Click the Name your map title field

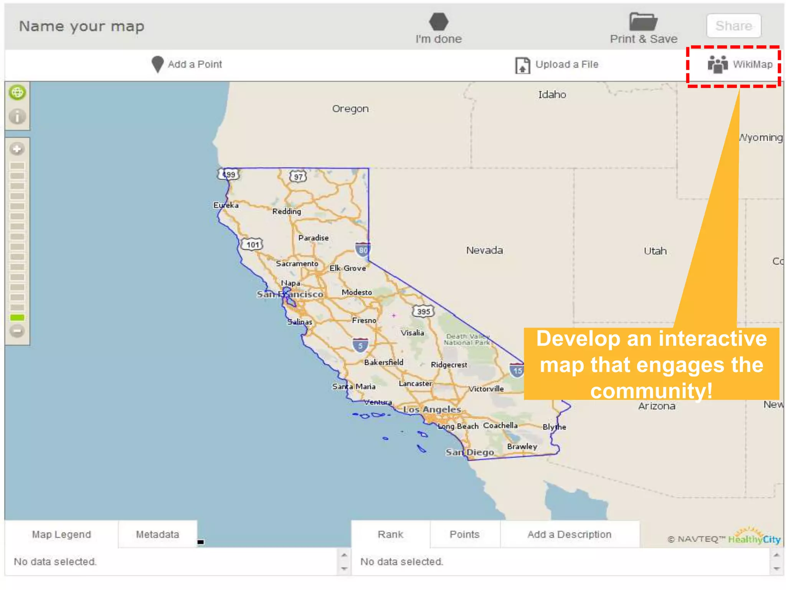click(x=82, y=26)
